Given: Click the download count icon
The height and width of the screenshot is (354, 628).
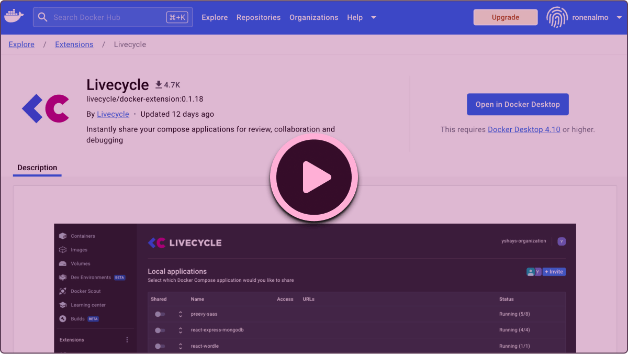Looking at the screenshot, I should point(159,84).
